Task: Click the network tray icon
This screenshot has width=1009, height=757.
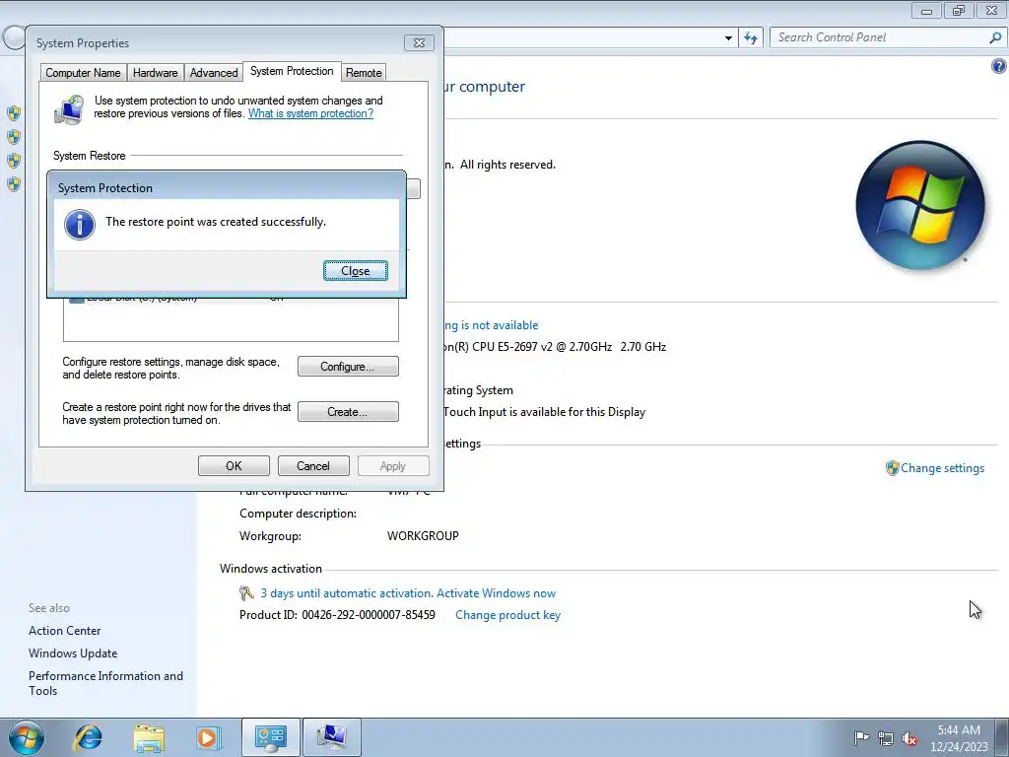Action: 886,738
